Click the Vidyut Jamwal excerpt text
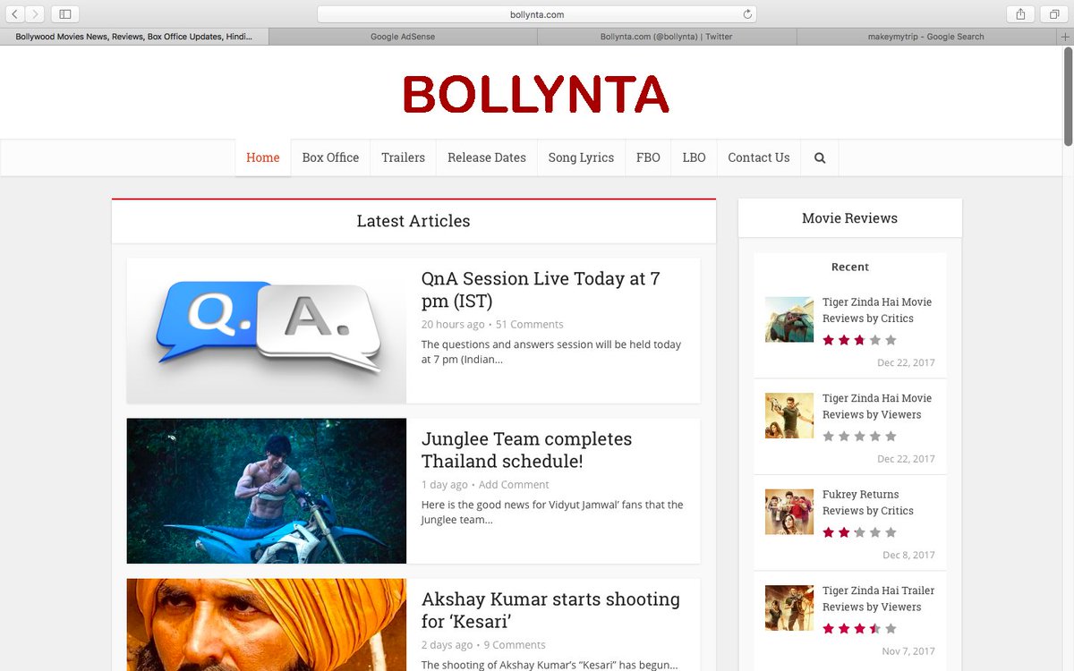 (552, 512)
